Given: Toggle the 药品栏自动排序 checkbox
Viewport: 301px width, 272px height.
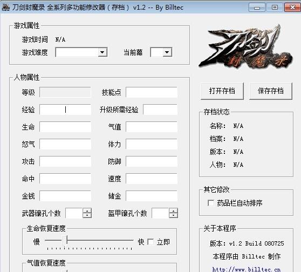Looking at the screenshot, I should 211,203.
